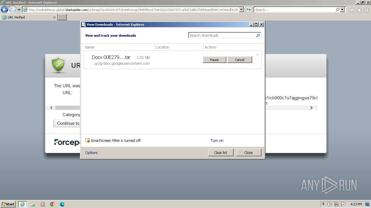Viewport: 371px width, 208px height.
Task: Click the 4:23 PM system clock
Action: click(356, 204)
